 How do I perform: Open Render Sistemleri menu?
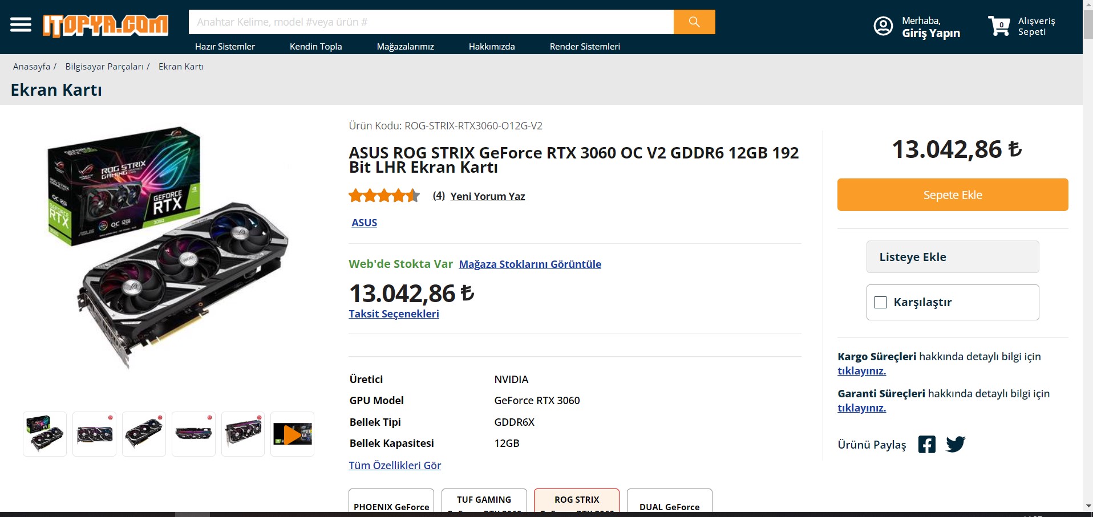(x=585, y=46)
